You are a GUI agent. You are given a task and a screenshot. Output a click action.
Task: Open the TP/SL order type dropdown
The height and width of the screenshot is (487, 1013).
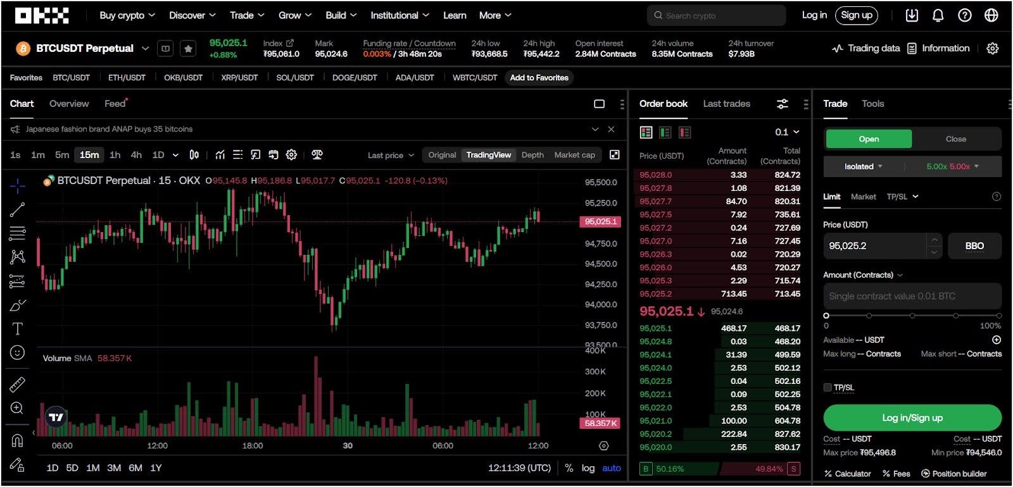(x=902, y=197)
